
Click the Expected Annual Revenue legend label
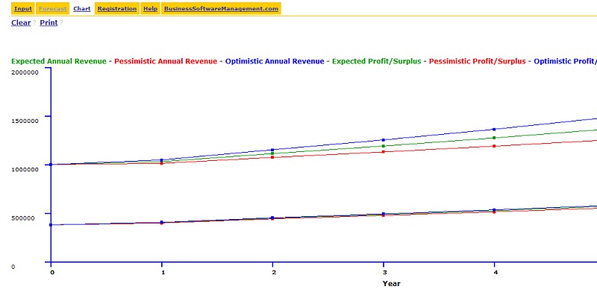coord(59,61)
